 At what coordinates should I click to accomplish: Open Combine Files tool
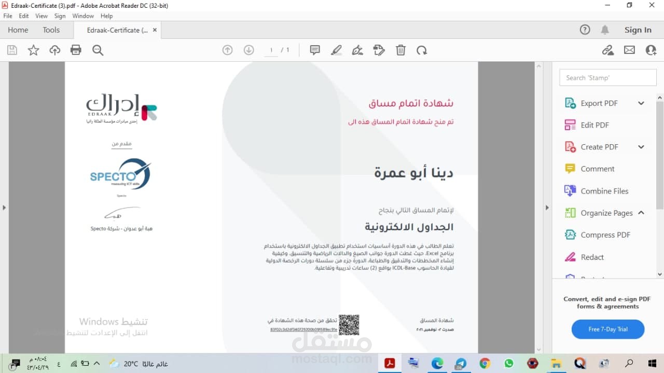tap(597, 191)
